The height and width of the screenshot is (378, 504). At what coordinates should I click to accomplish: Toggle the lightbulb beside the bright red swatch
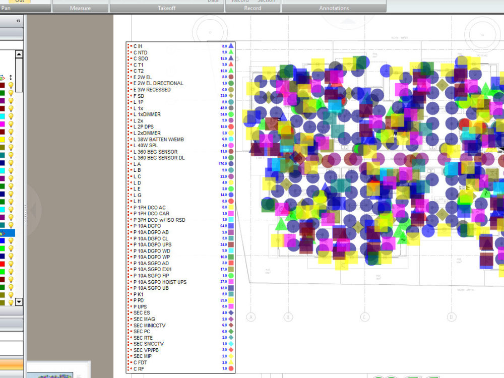click(x=11, y=264)
